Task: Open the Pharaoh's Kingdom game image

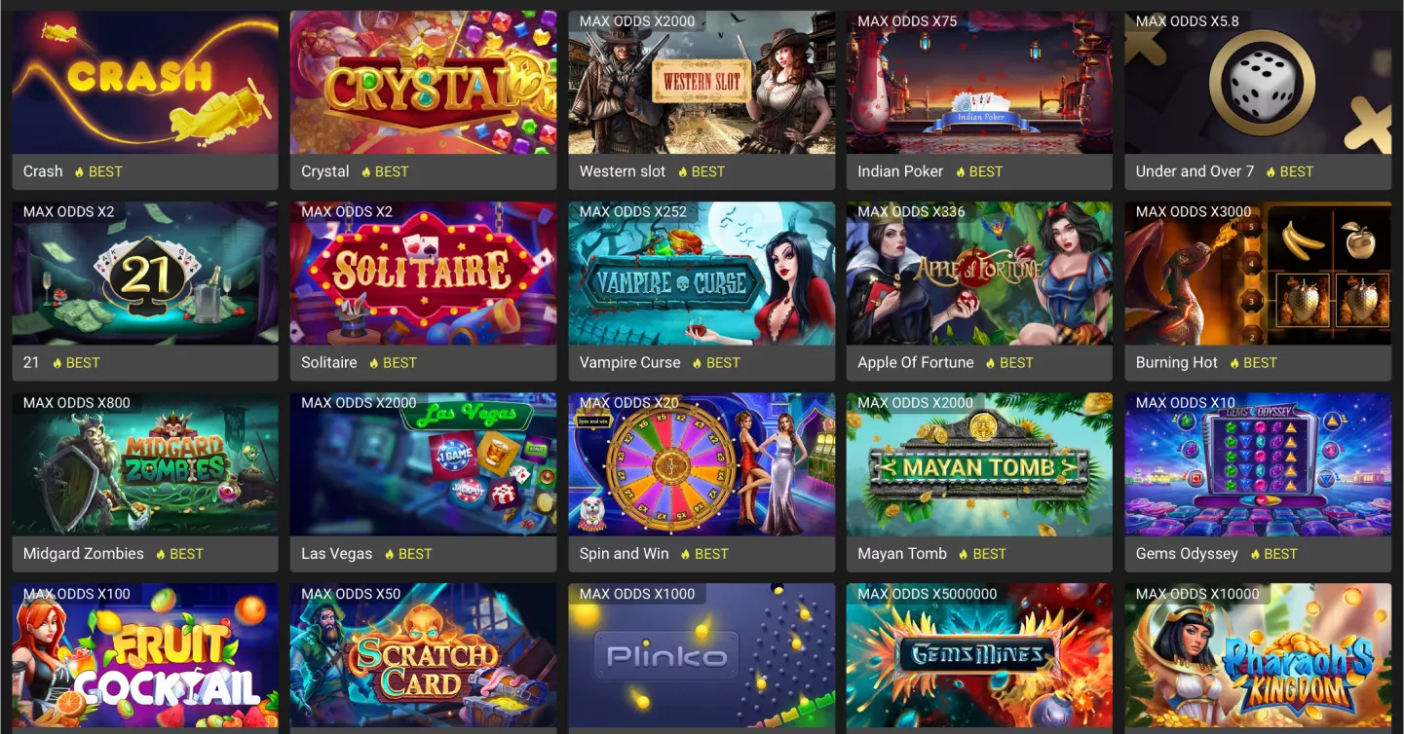Action: click(x=1258, y=658)
